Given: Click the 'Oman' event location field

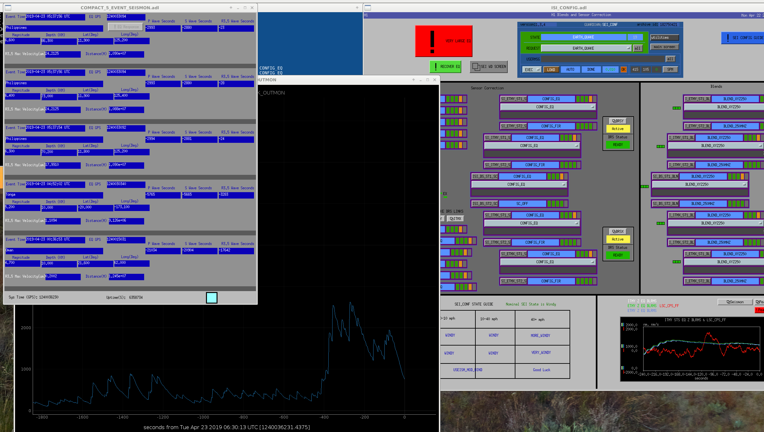Looking at the screenshot, I should (54, 251).
